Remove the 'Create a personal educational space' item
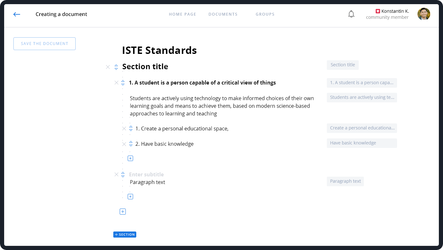443x250 pixels. tap(124, 129)
